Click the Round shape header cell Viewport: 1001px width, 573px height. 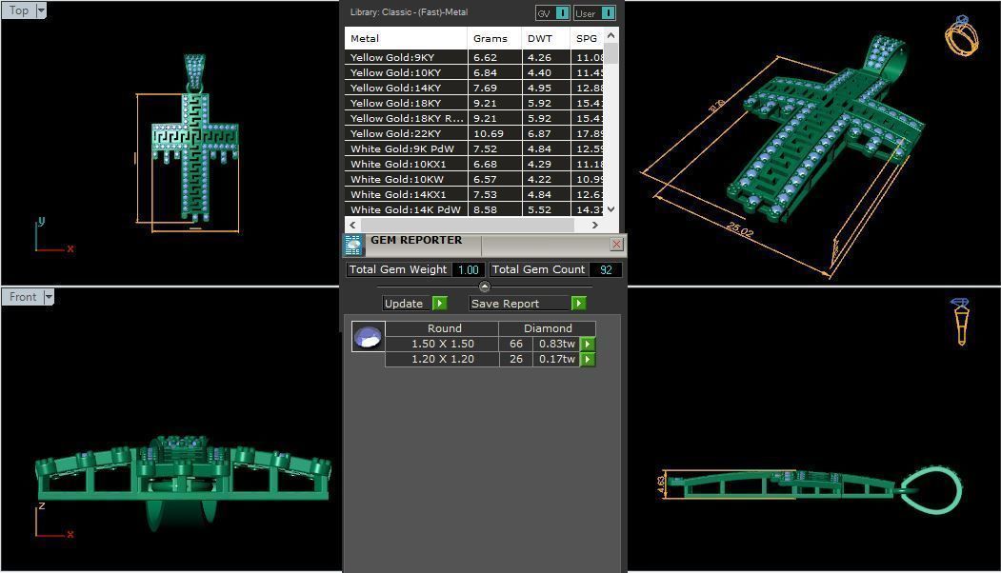pos(443,328)
